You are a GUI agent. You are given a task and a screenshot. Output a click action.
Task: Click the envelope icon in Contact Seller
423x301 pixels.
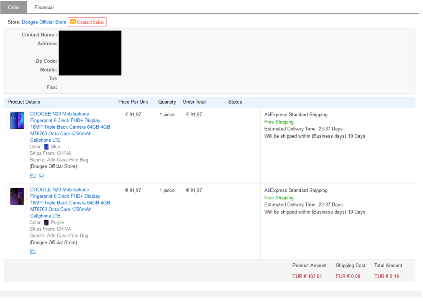pyautogui.click(x=73, y=22)
